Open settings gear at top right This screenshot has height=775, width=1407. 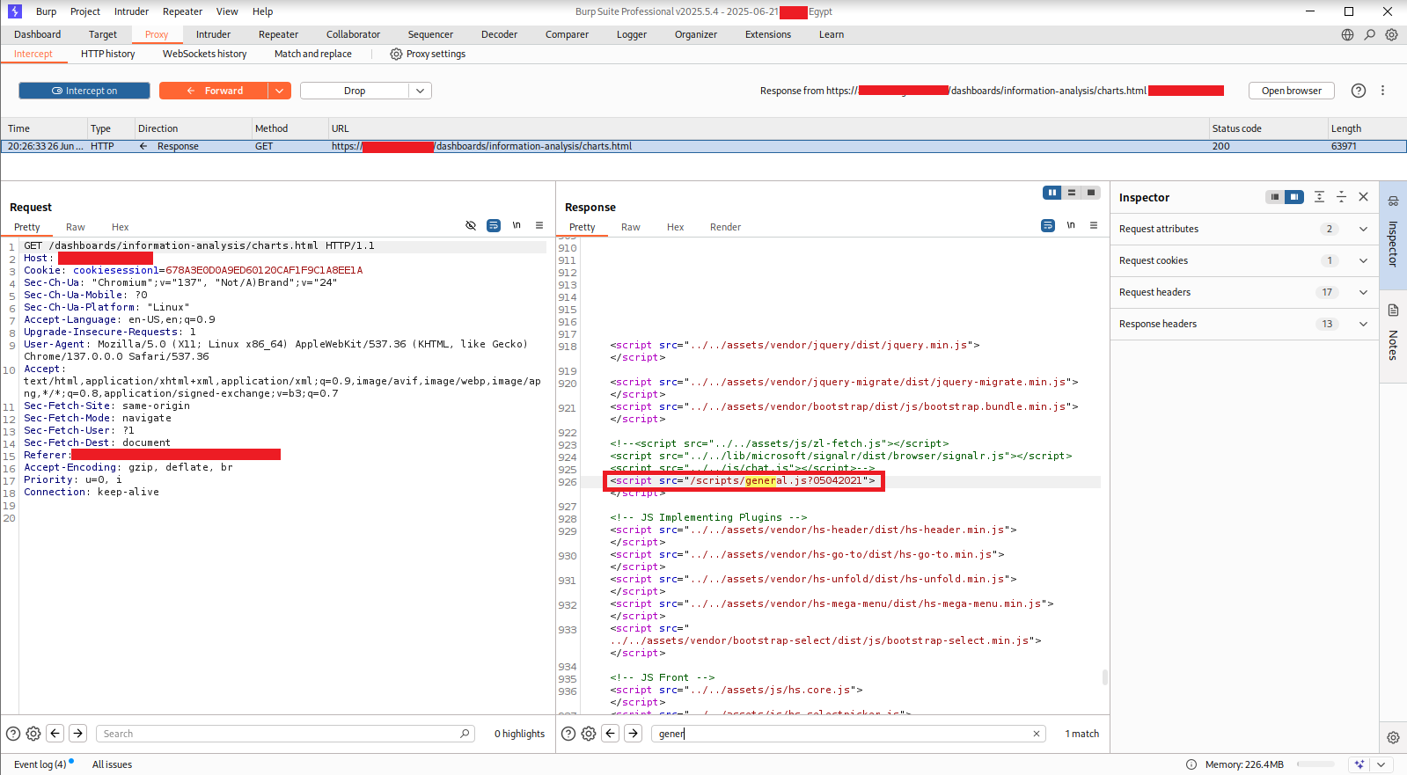(1391, 34)
